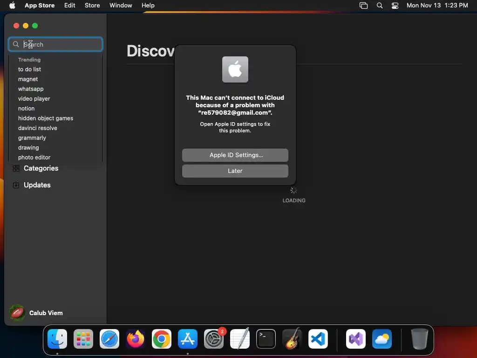This screenshot has height=358, width=477.
Task: Click the Calub Viem account avatar
Action: point(17,313)
